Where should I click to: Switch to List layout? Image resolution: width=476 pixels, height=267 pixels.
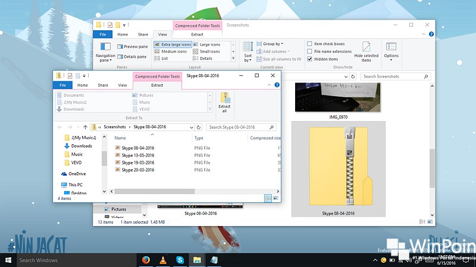[x=161, y=58]
